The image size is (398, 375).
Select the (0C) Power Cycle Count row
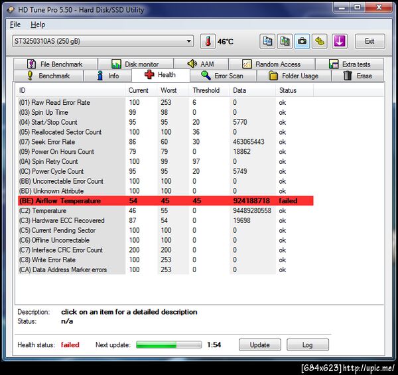coord(165,171)
